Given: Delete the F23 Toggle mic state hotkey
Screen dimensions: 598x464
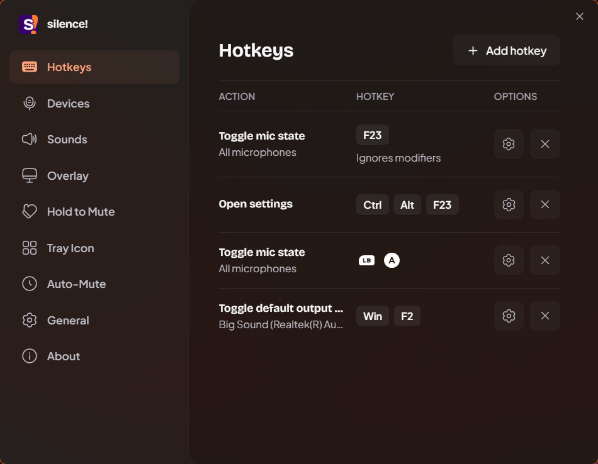Looking at the screenshot, I should [x=545, y=144].
